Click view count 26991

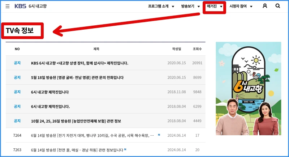click(x=197, y=63)
